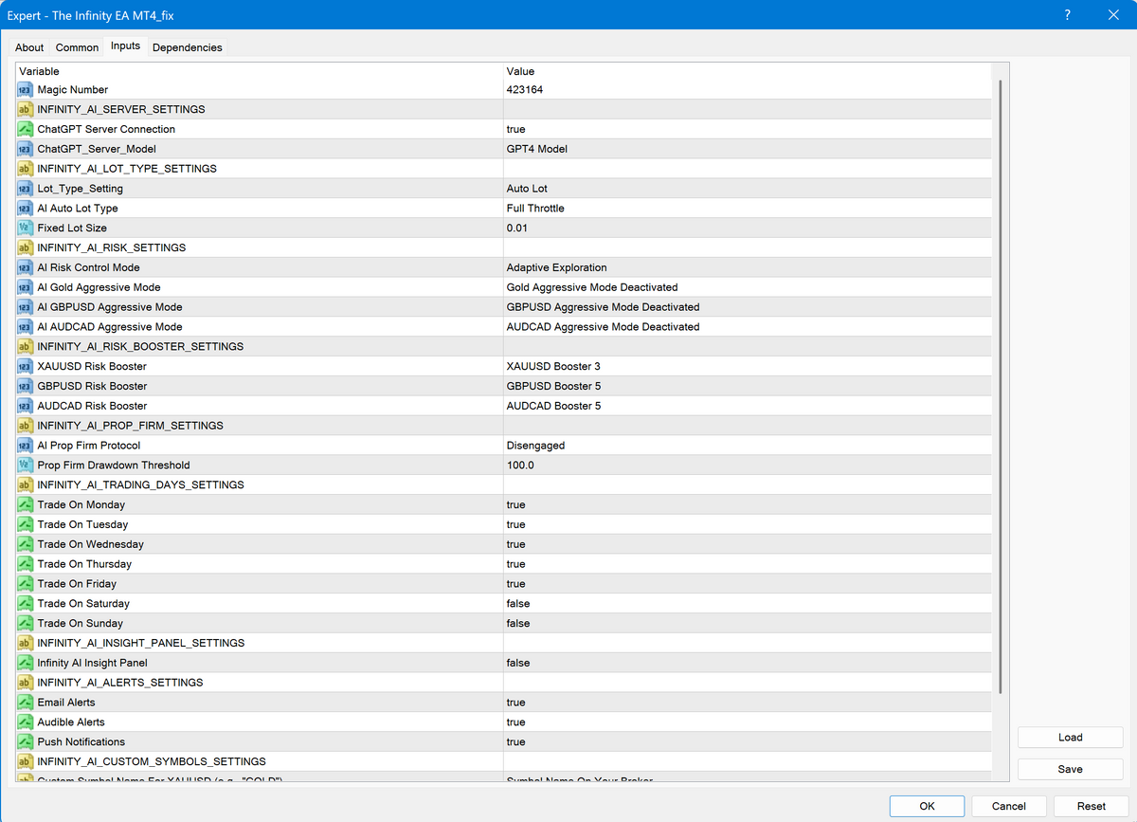Click the XAUUSD Risk Booster row icon

[26, 367]
